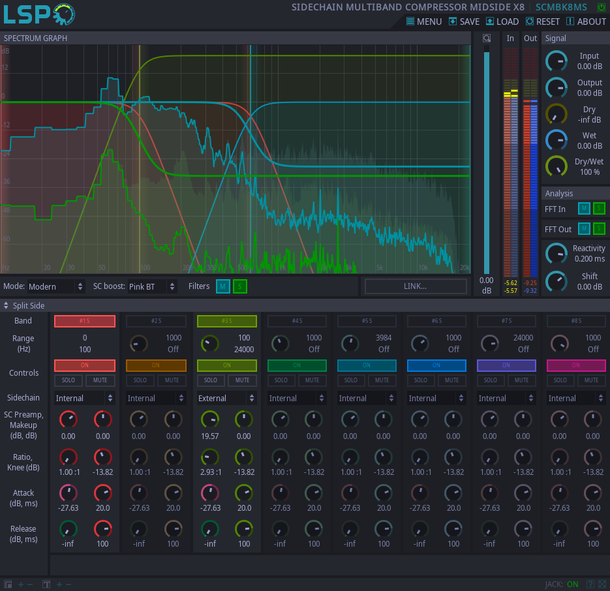Open band #1 S Sidechain dropdown

[x=84, y=398]
